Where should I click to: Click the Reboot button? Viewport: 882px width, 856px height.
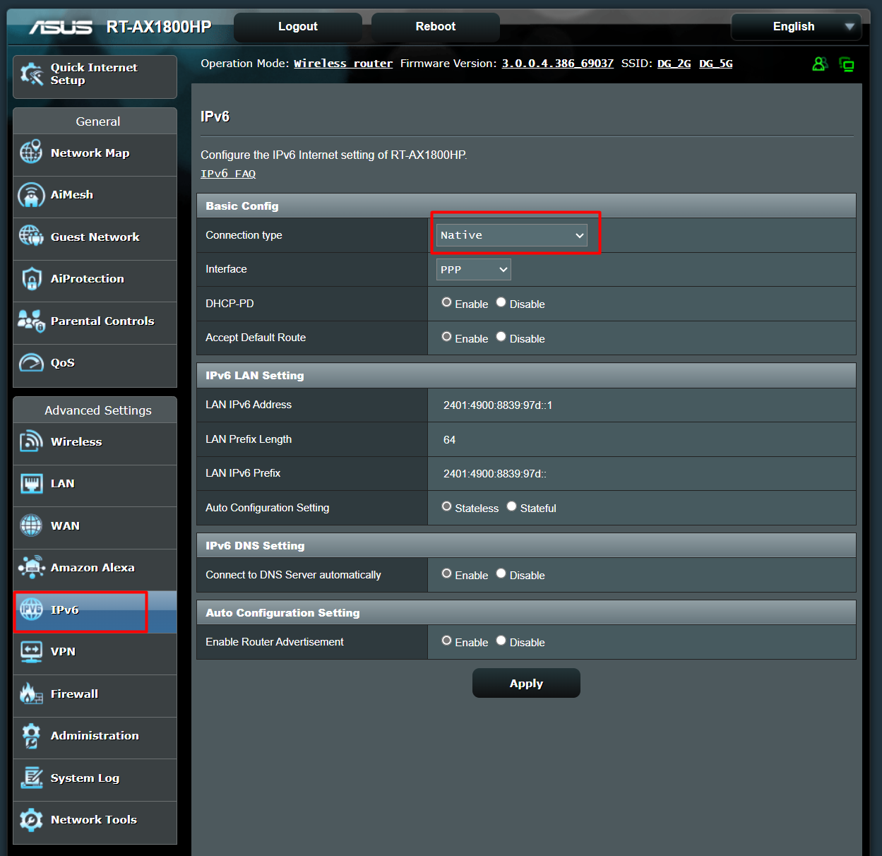(435, 27)
